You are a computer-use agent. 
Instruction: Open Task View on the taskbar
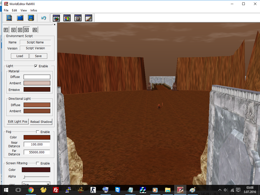(x=18, y=190)
